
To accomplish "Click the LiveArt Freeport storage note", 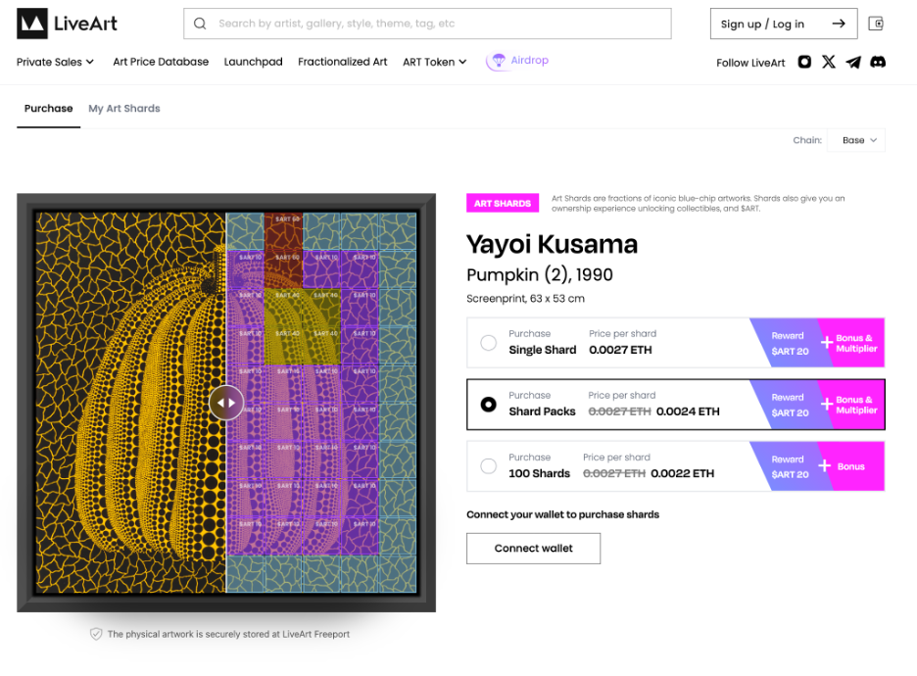I will pos(228,634).
